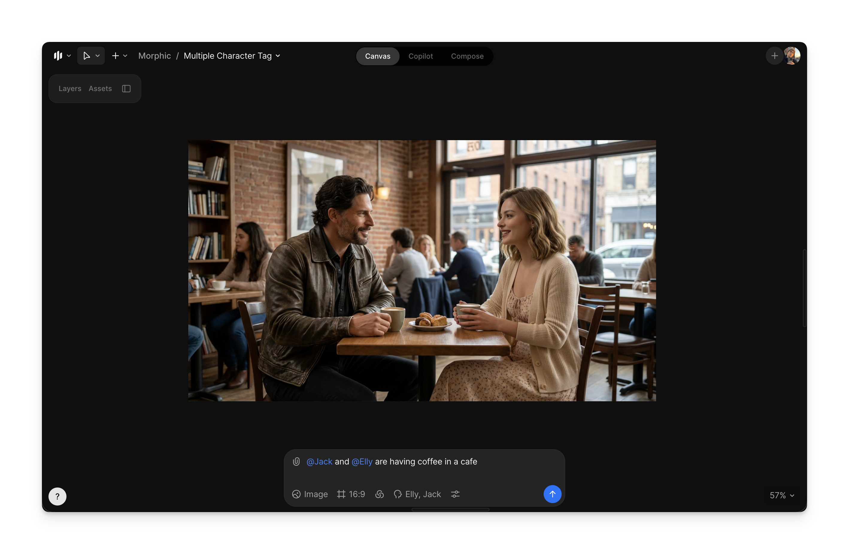Click the attachment paperclip icon
The width and height of the screenshot is (849, 554).
[x=296, y=461]
